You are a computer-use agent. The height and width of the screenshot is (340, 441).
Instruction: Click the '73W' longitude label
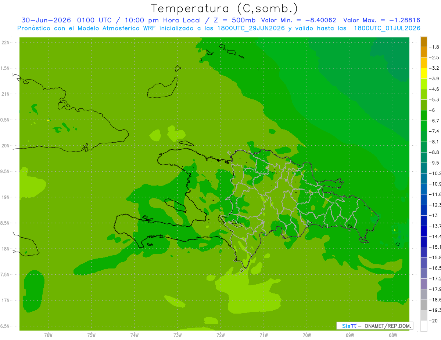coord(178,335)
